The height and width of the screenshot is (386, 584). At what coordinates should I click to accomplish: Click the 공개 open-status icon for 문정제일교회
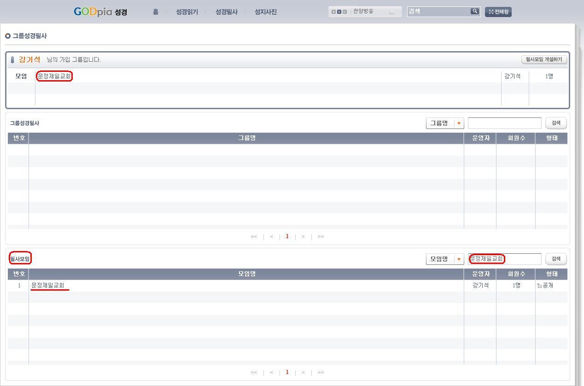pos(539,286)
